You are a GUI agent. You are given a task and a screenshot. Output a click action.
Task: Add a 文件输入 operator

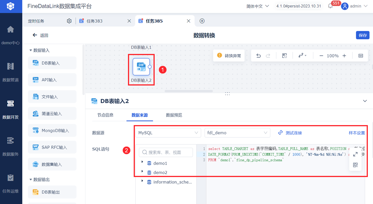[x=52, y=97]
